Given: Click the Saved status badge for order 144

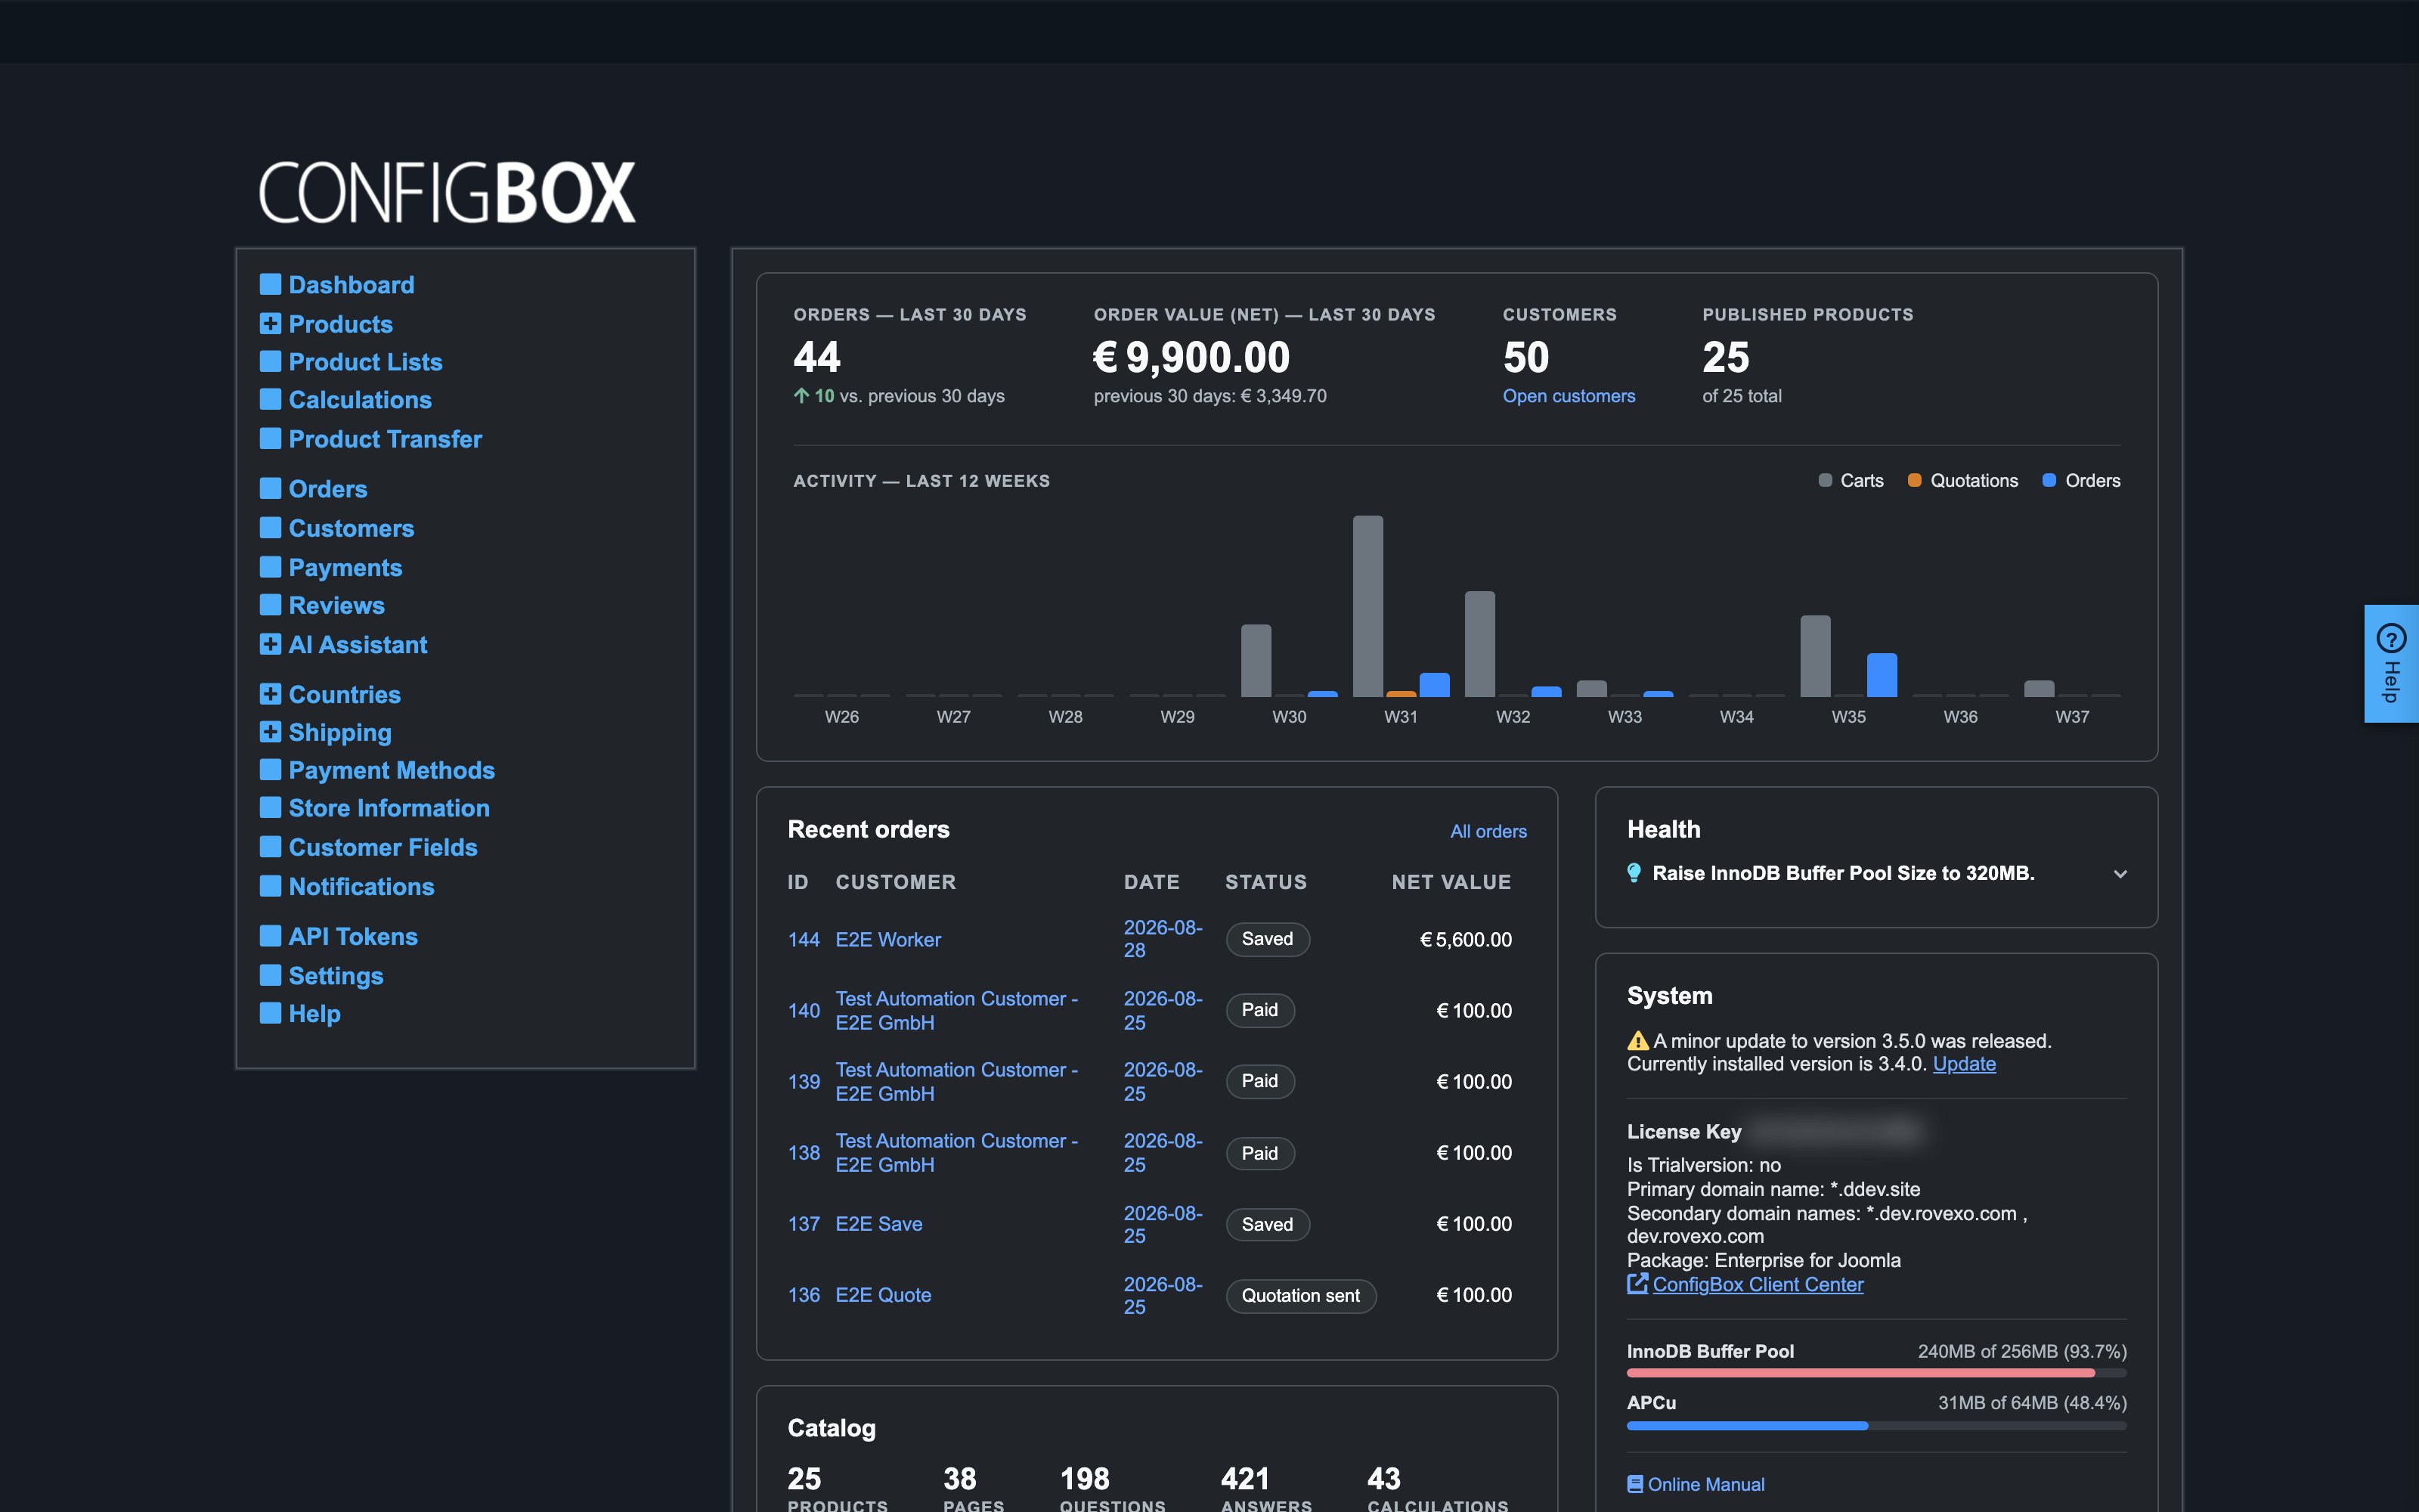Looking at the screenshot, I should click(x=1268, y=939).
